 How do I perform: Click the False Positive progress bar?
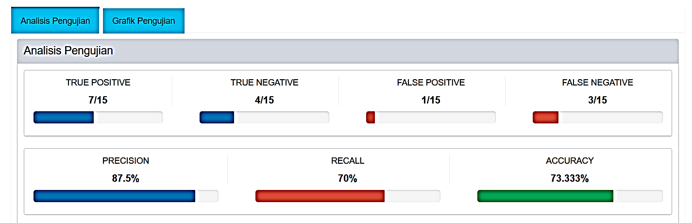[431, 118]
